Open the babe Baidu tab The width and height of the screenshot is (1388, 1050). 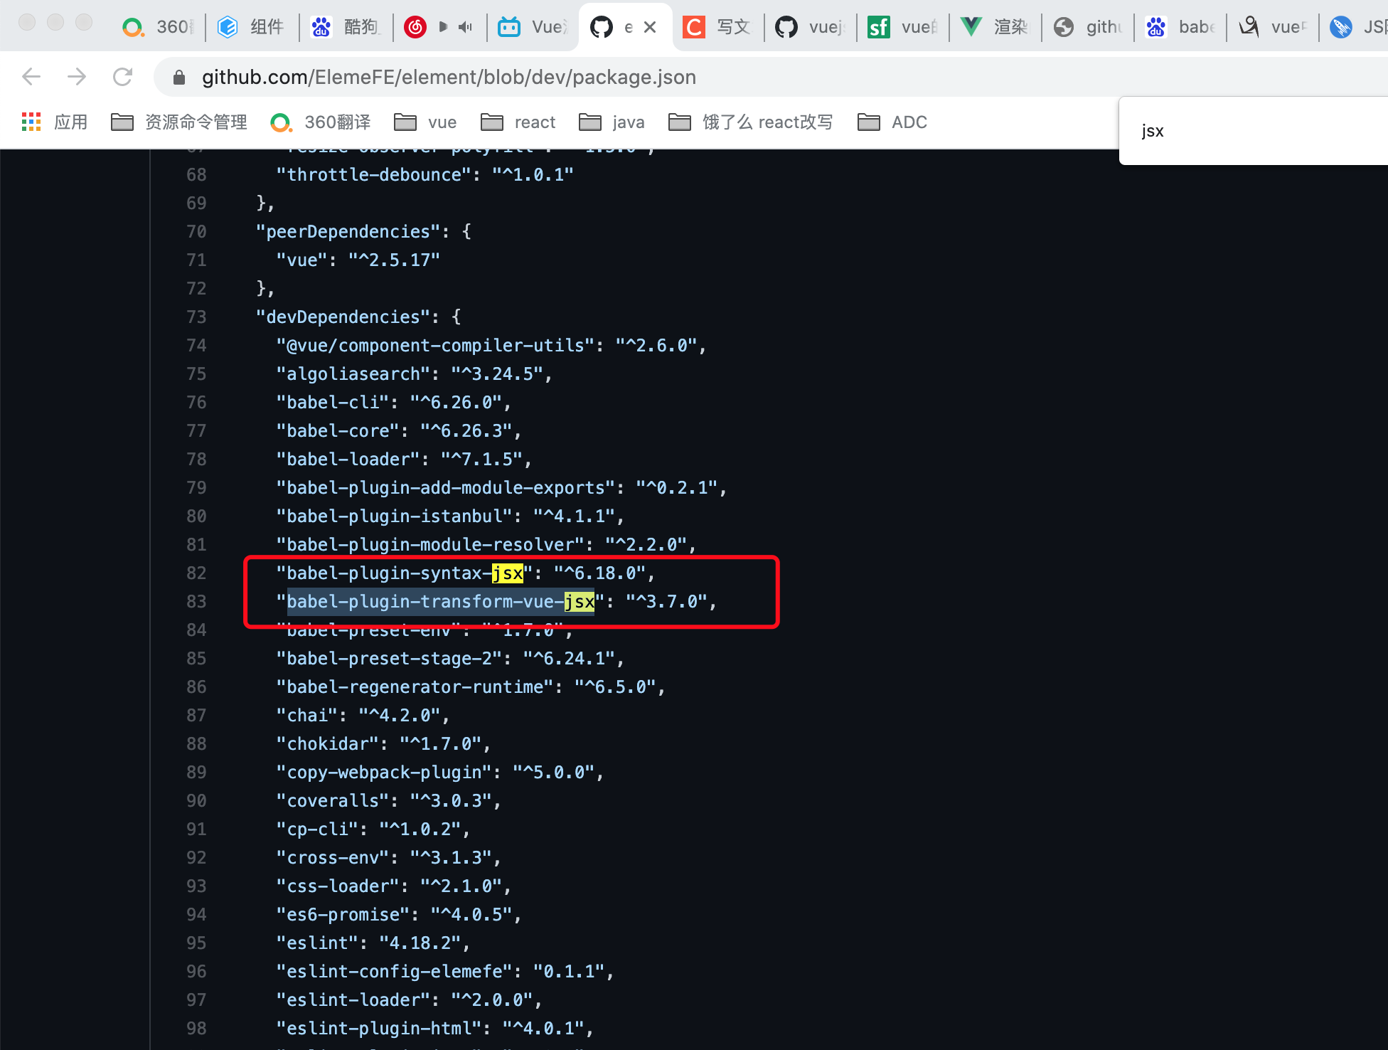(x=1179, y=27)
